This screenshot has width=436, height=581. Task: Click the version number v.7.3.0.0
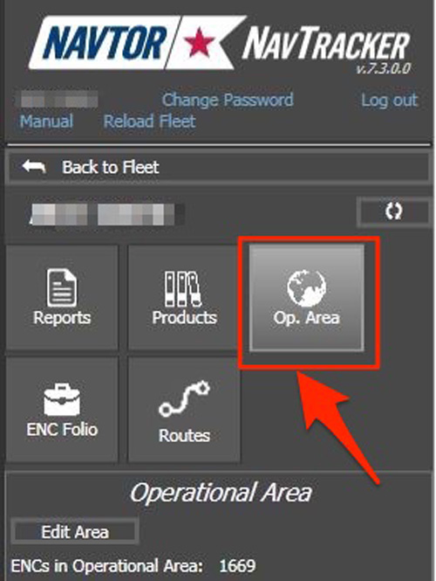coord(384,68)
